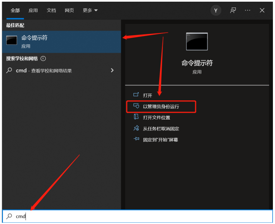Switch to the 应用 tab
Viewport: 275px width, 224px height.
click(33, 10)
